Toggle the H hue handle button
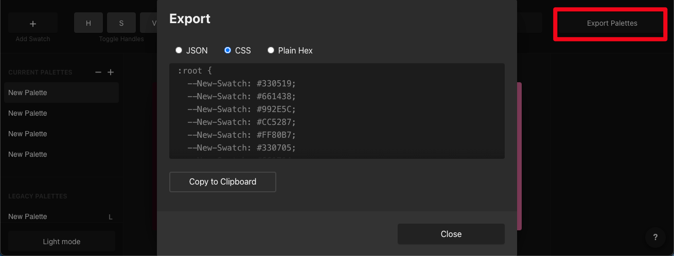 (88, 23)
